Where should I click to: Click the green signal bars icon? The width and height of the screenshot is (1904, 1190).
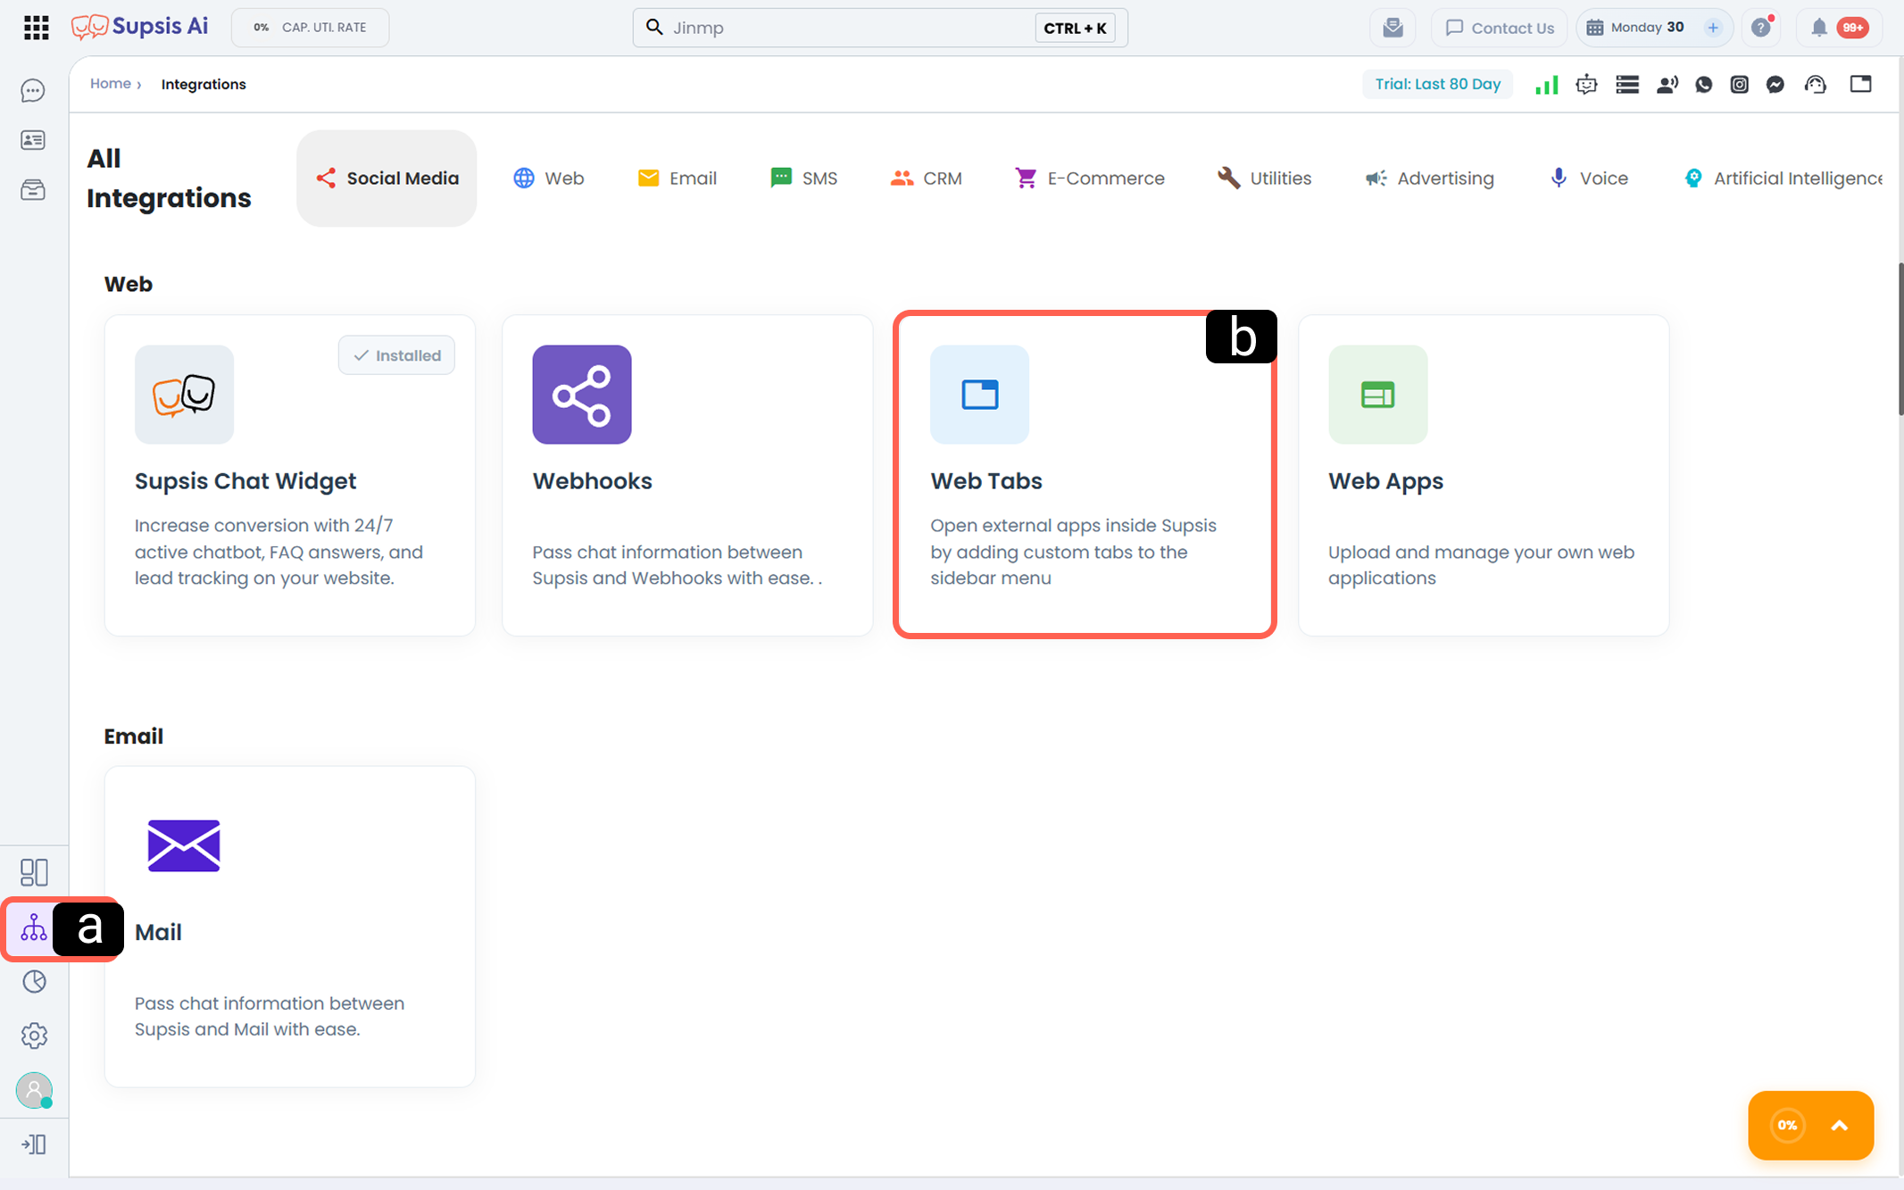click(x=1547, y=85)
